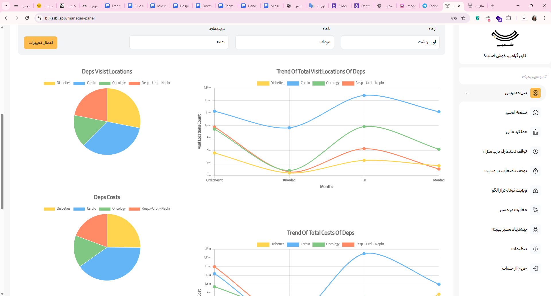Image resolution: width=551 pixels, height=296 pixels.
Task: Open پیشنهاد مسیر بهینه menu item
Action: [x=509, y=229]
